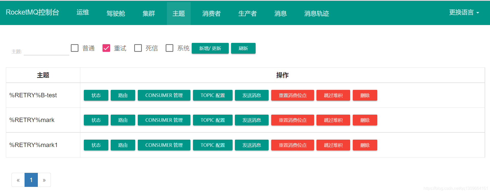490x193 pixels.
Task: Open the 消费者 tab
Action: tap(211, 13)
